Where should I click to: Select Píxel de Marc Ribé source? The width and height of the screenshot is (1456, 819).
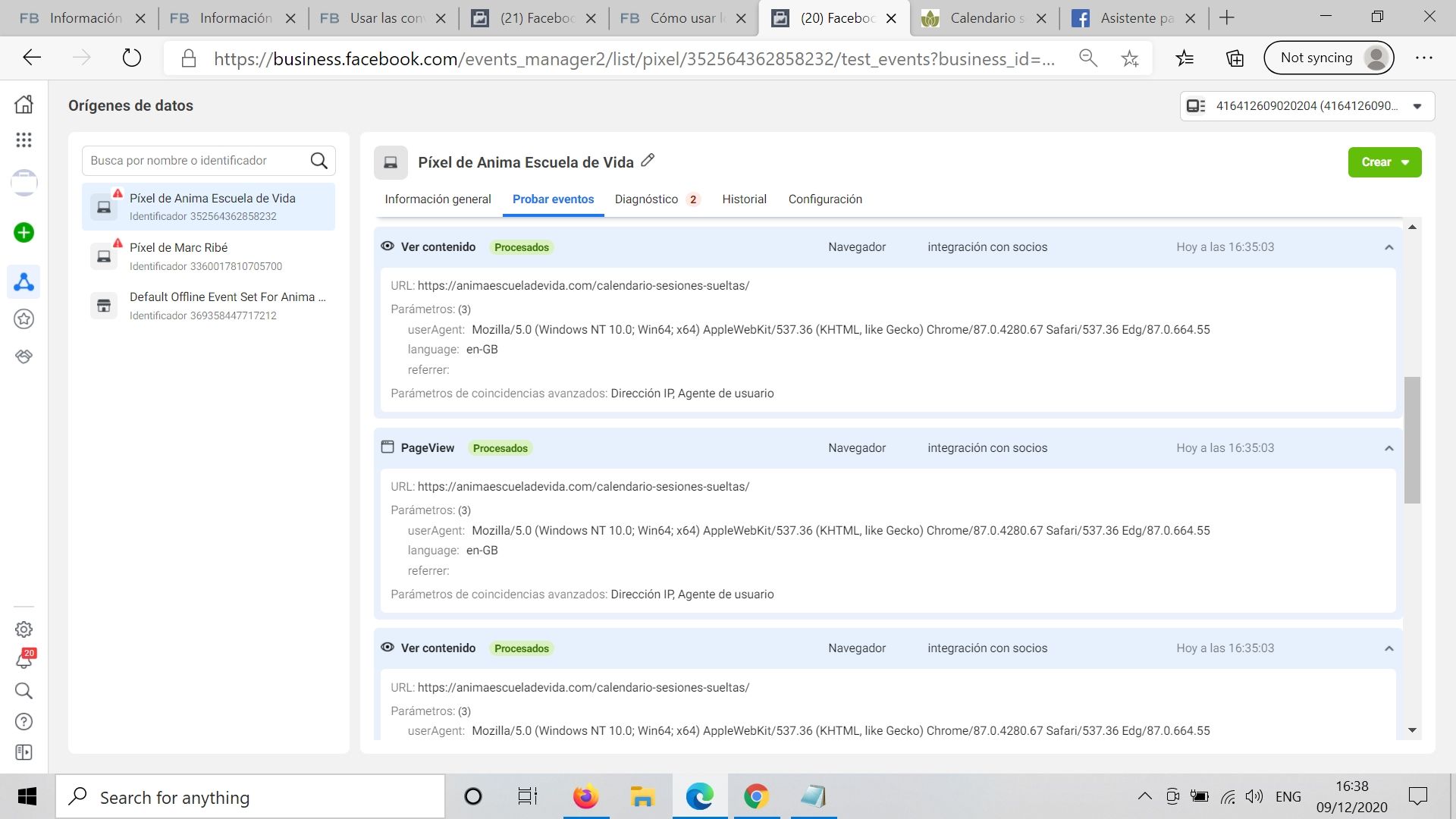[x=209, y=256]
